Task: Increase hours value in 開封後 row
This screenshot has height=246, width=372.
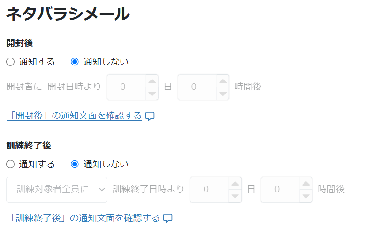Action: (223, 81)
